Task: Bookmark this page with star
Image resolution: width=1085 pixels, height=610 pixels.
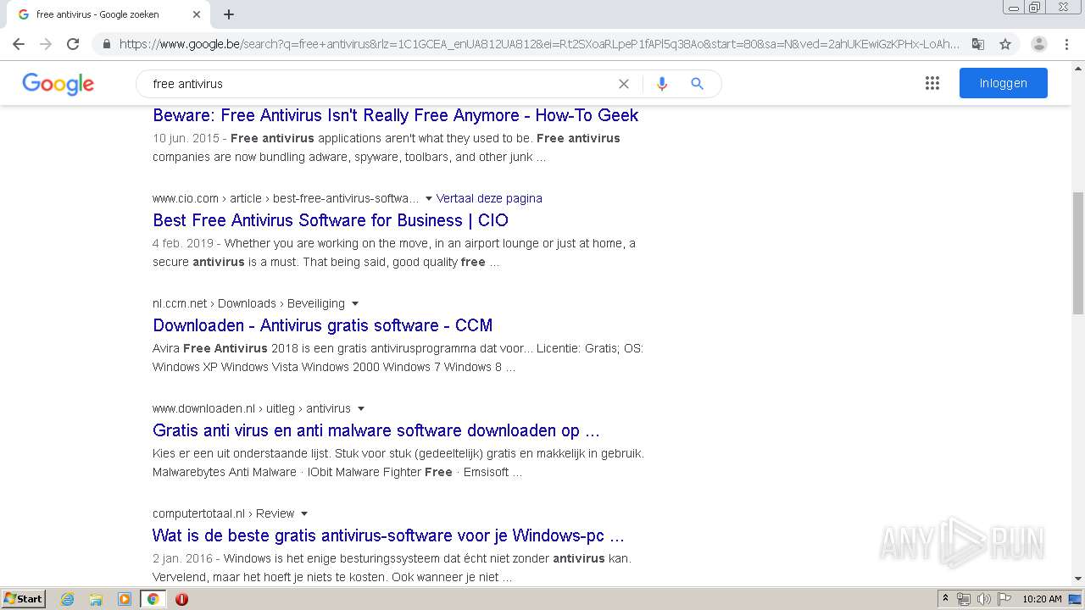Action: 1005,44
